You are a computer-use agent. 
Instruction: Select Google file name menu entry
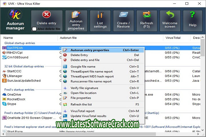click(x=103, y=67)
